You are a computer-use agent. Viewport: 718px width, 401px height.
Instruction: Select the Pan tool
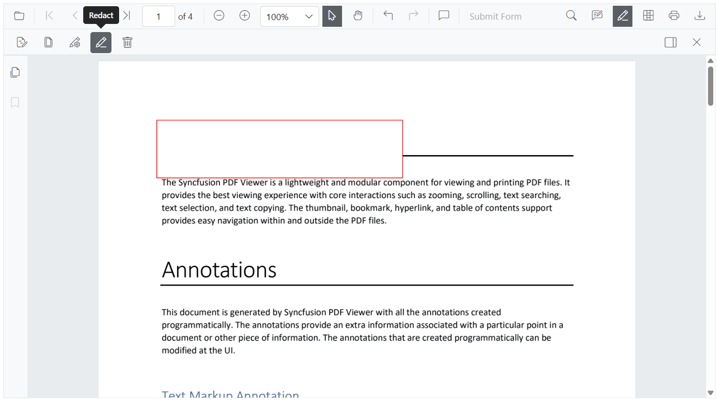click(x=358, y=16)
